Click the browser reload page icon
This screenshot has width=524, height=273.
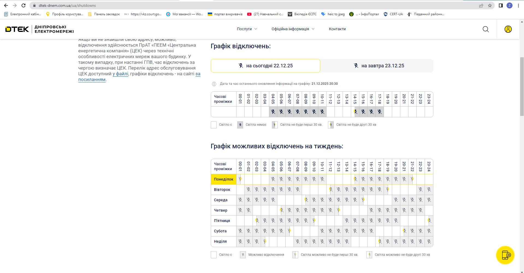[23, 5]
